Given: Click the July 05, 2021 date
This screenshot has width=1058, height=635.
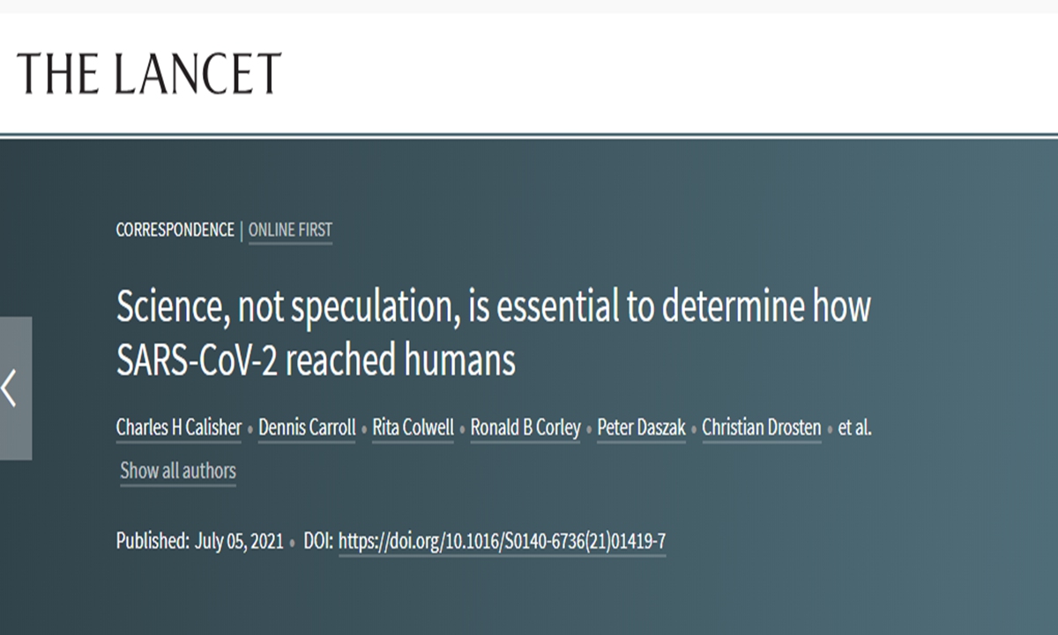Looking at the screenshot, I should point(239,542).
